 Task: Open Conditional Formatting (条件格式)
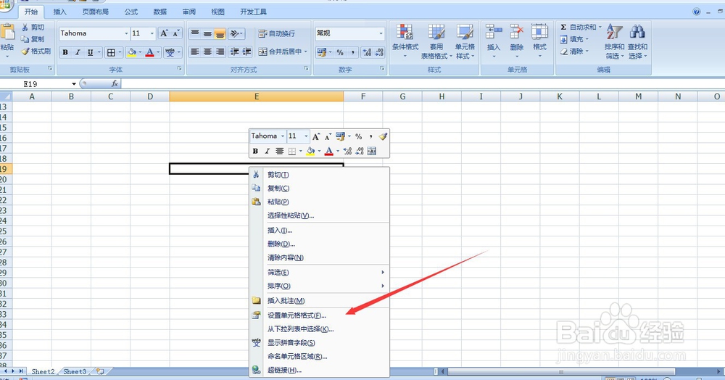405,41
